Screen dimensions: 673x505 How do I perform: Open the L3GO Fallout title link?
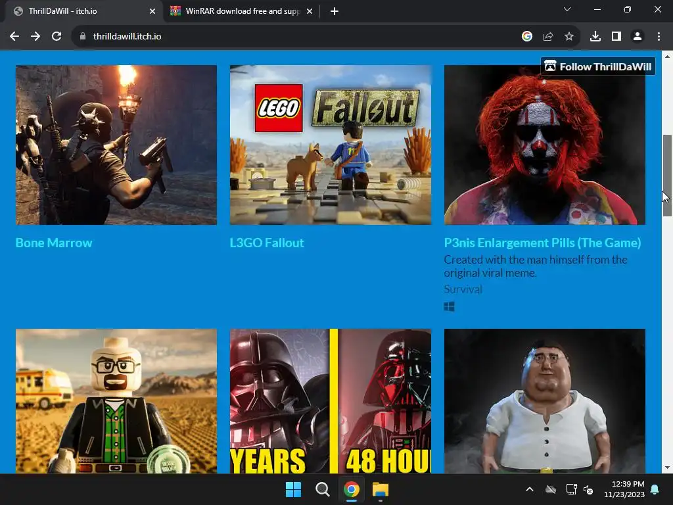(x=267, y=243)
